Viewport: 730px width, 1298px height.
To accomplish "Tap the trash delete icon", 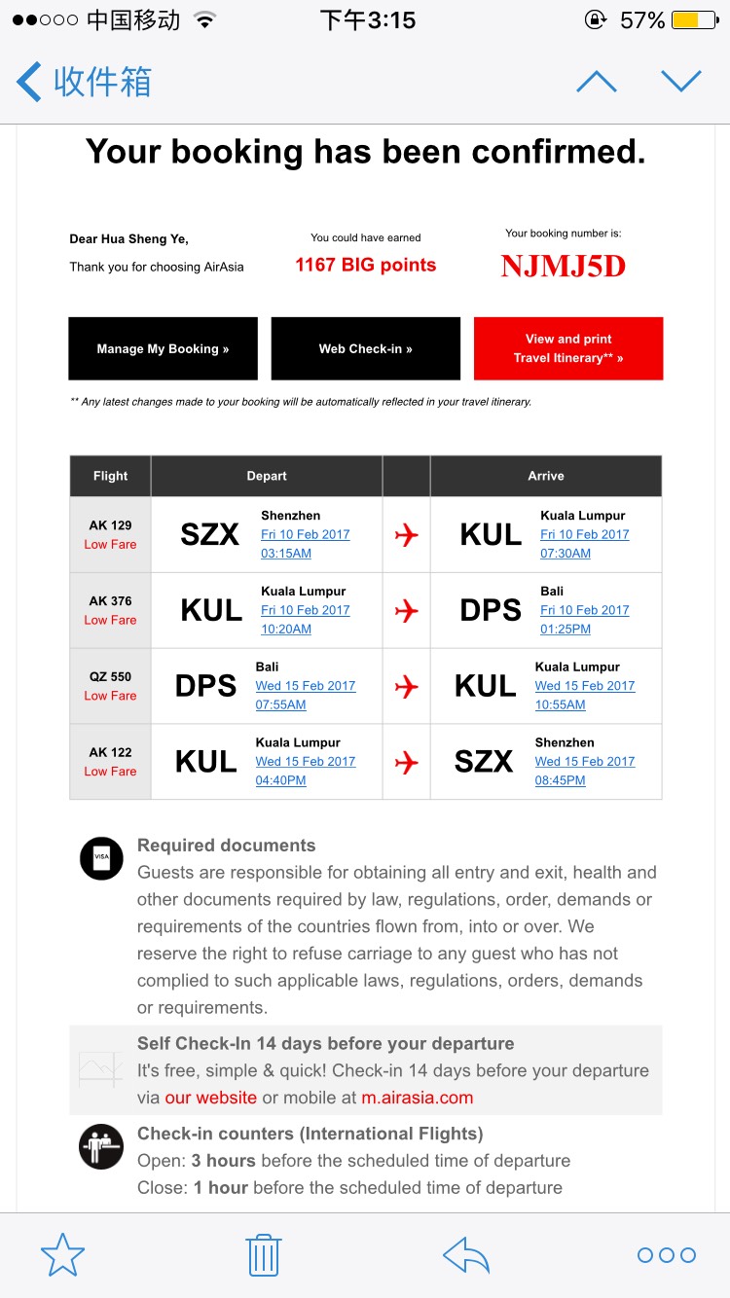I will tap(264, 1254).
